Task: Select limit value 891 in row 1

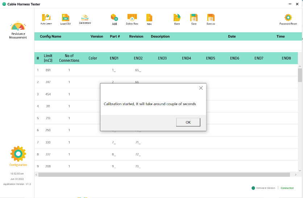Action: pos(48,70)
